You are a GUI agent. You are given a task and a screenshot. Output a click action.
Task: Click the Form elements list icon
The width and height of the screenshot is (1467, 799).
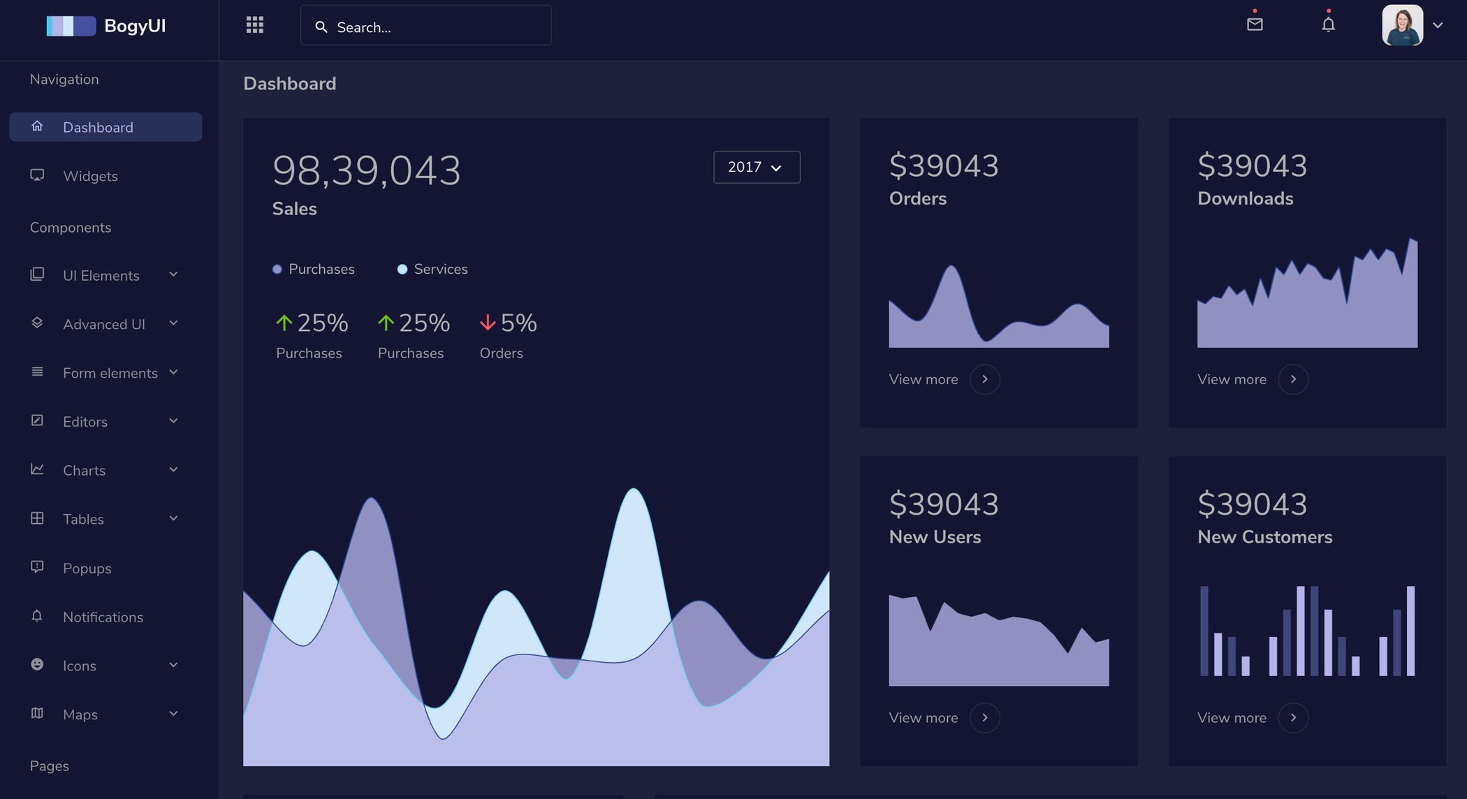(x=37, y=372)
